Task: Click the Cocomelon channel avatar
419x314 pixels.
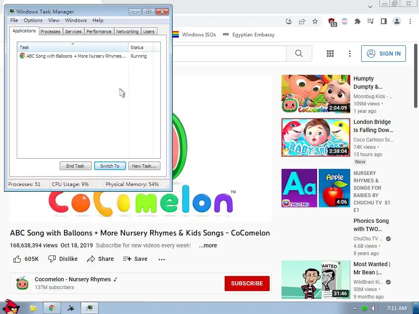Action: (x=22, y=283)
